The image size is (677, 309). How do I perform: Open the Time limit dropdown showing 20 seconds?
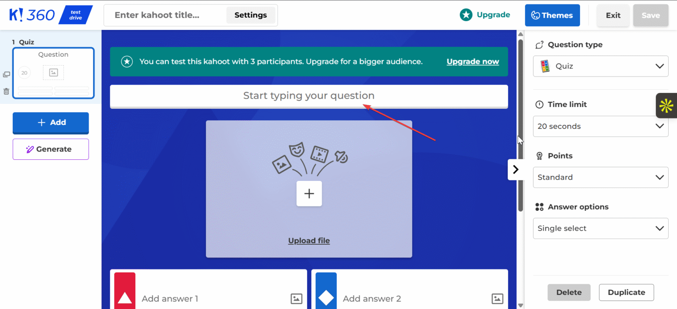tap(600, 126)
